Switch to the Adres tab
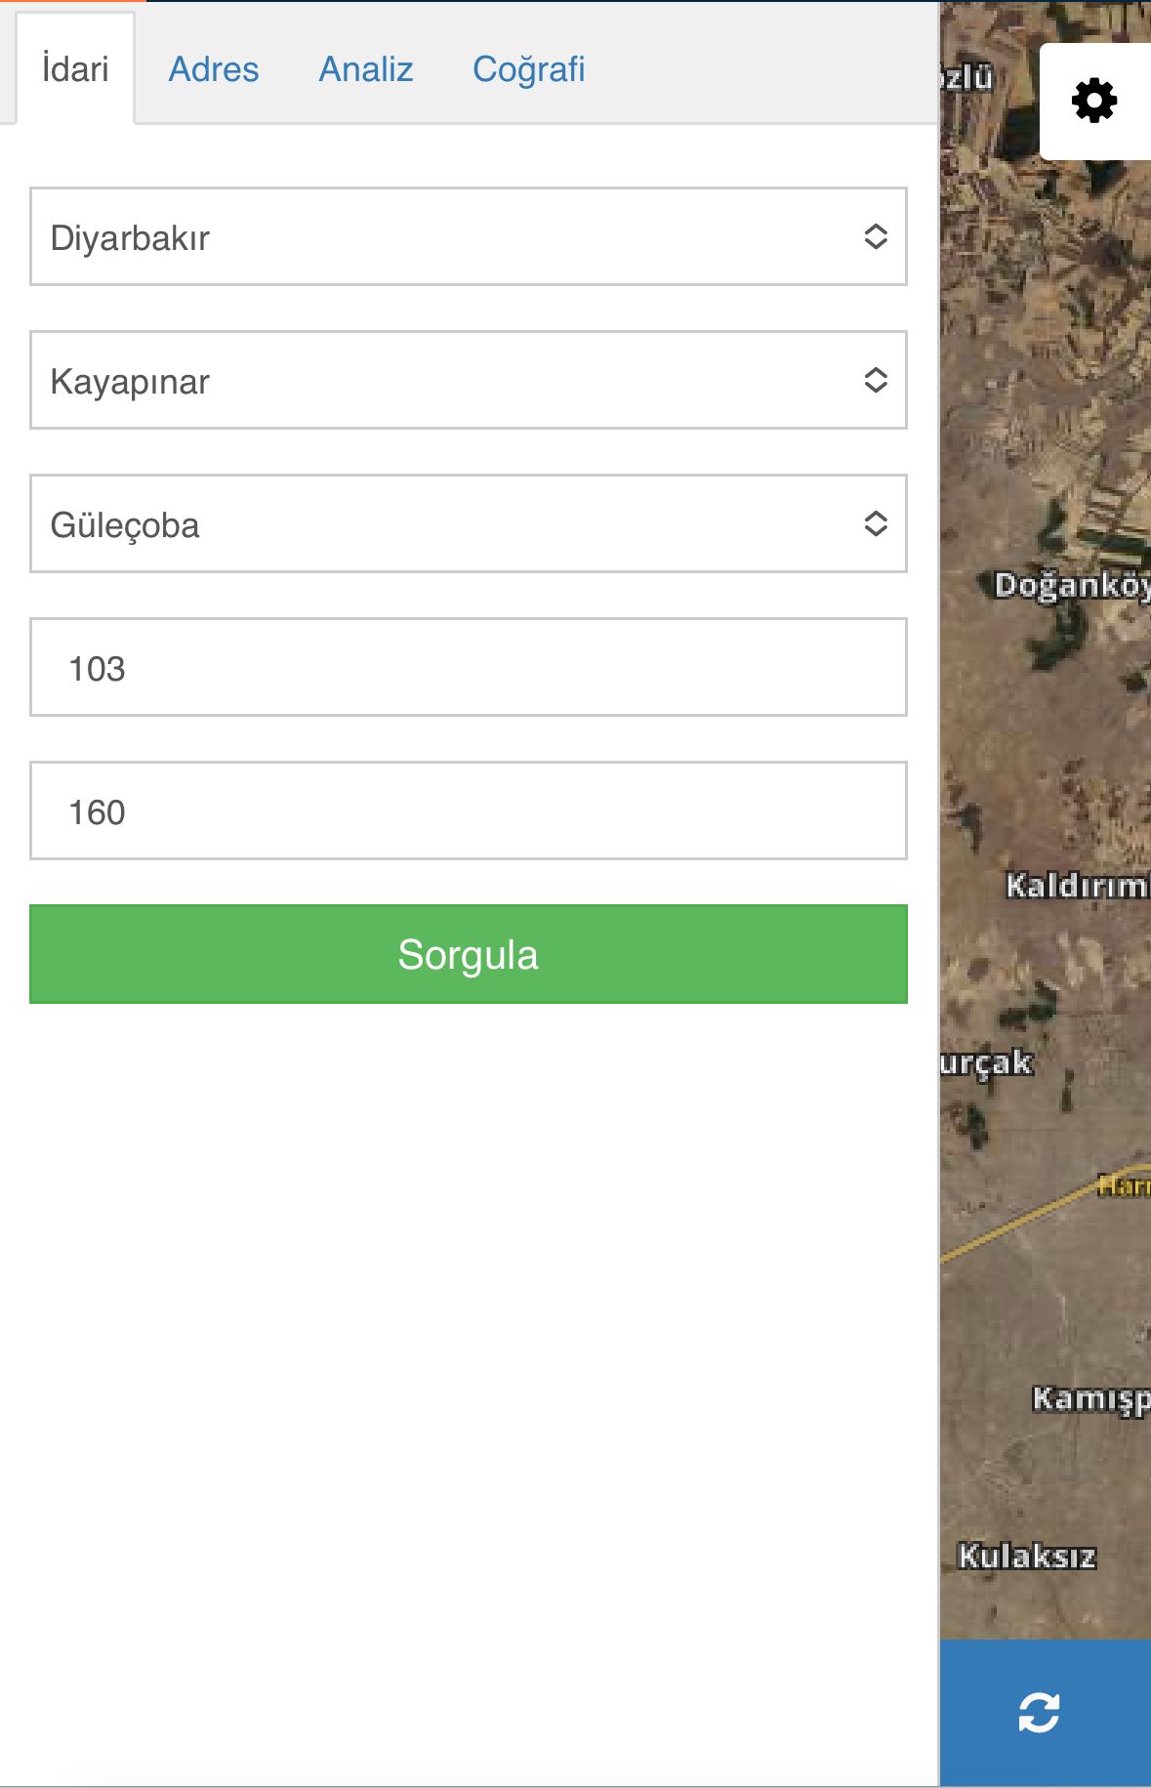 pos(214,69)
